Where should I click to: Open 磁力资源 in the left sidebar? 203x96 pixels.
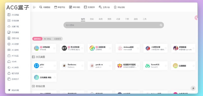click(x=13, y=73)
